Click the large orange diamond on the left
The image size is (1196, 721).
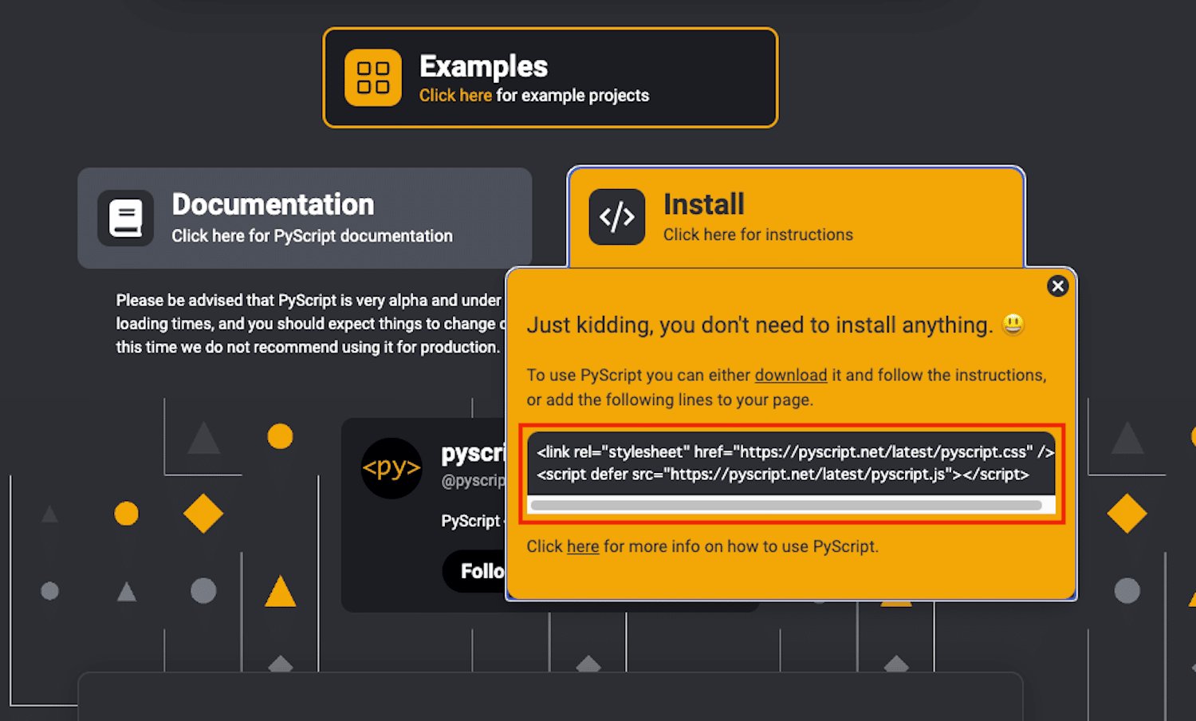point(203,514)
